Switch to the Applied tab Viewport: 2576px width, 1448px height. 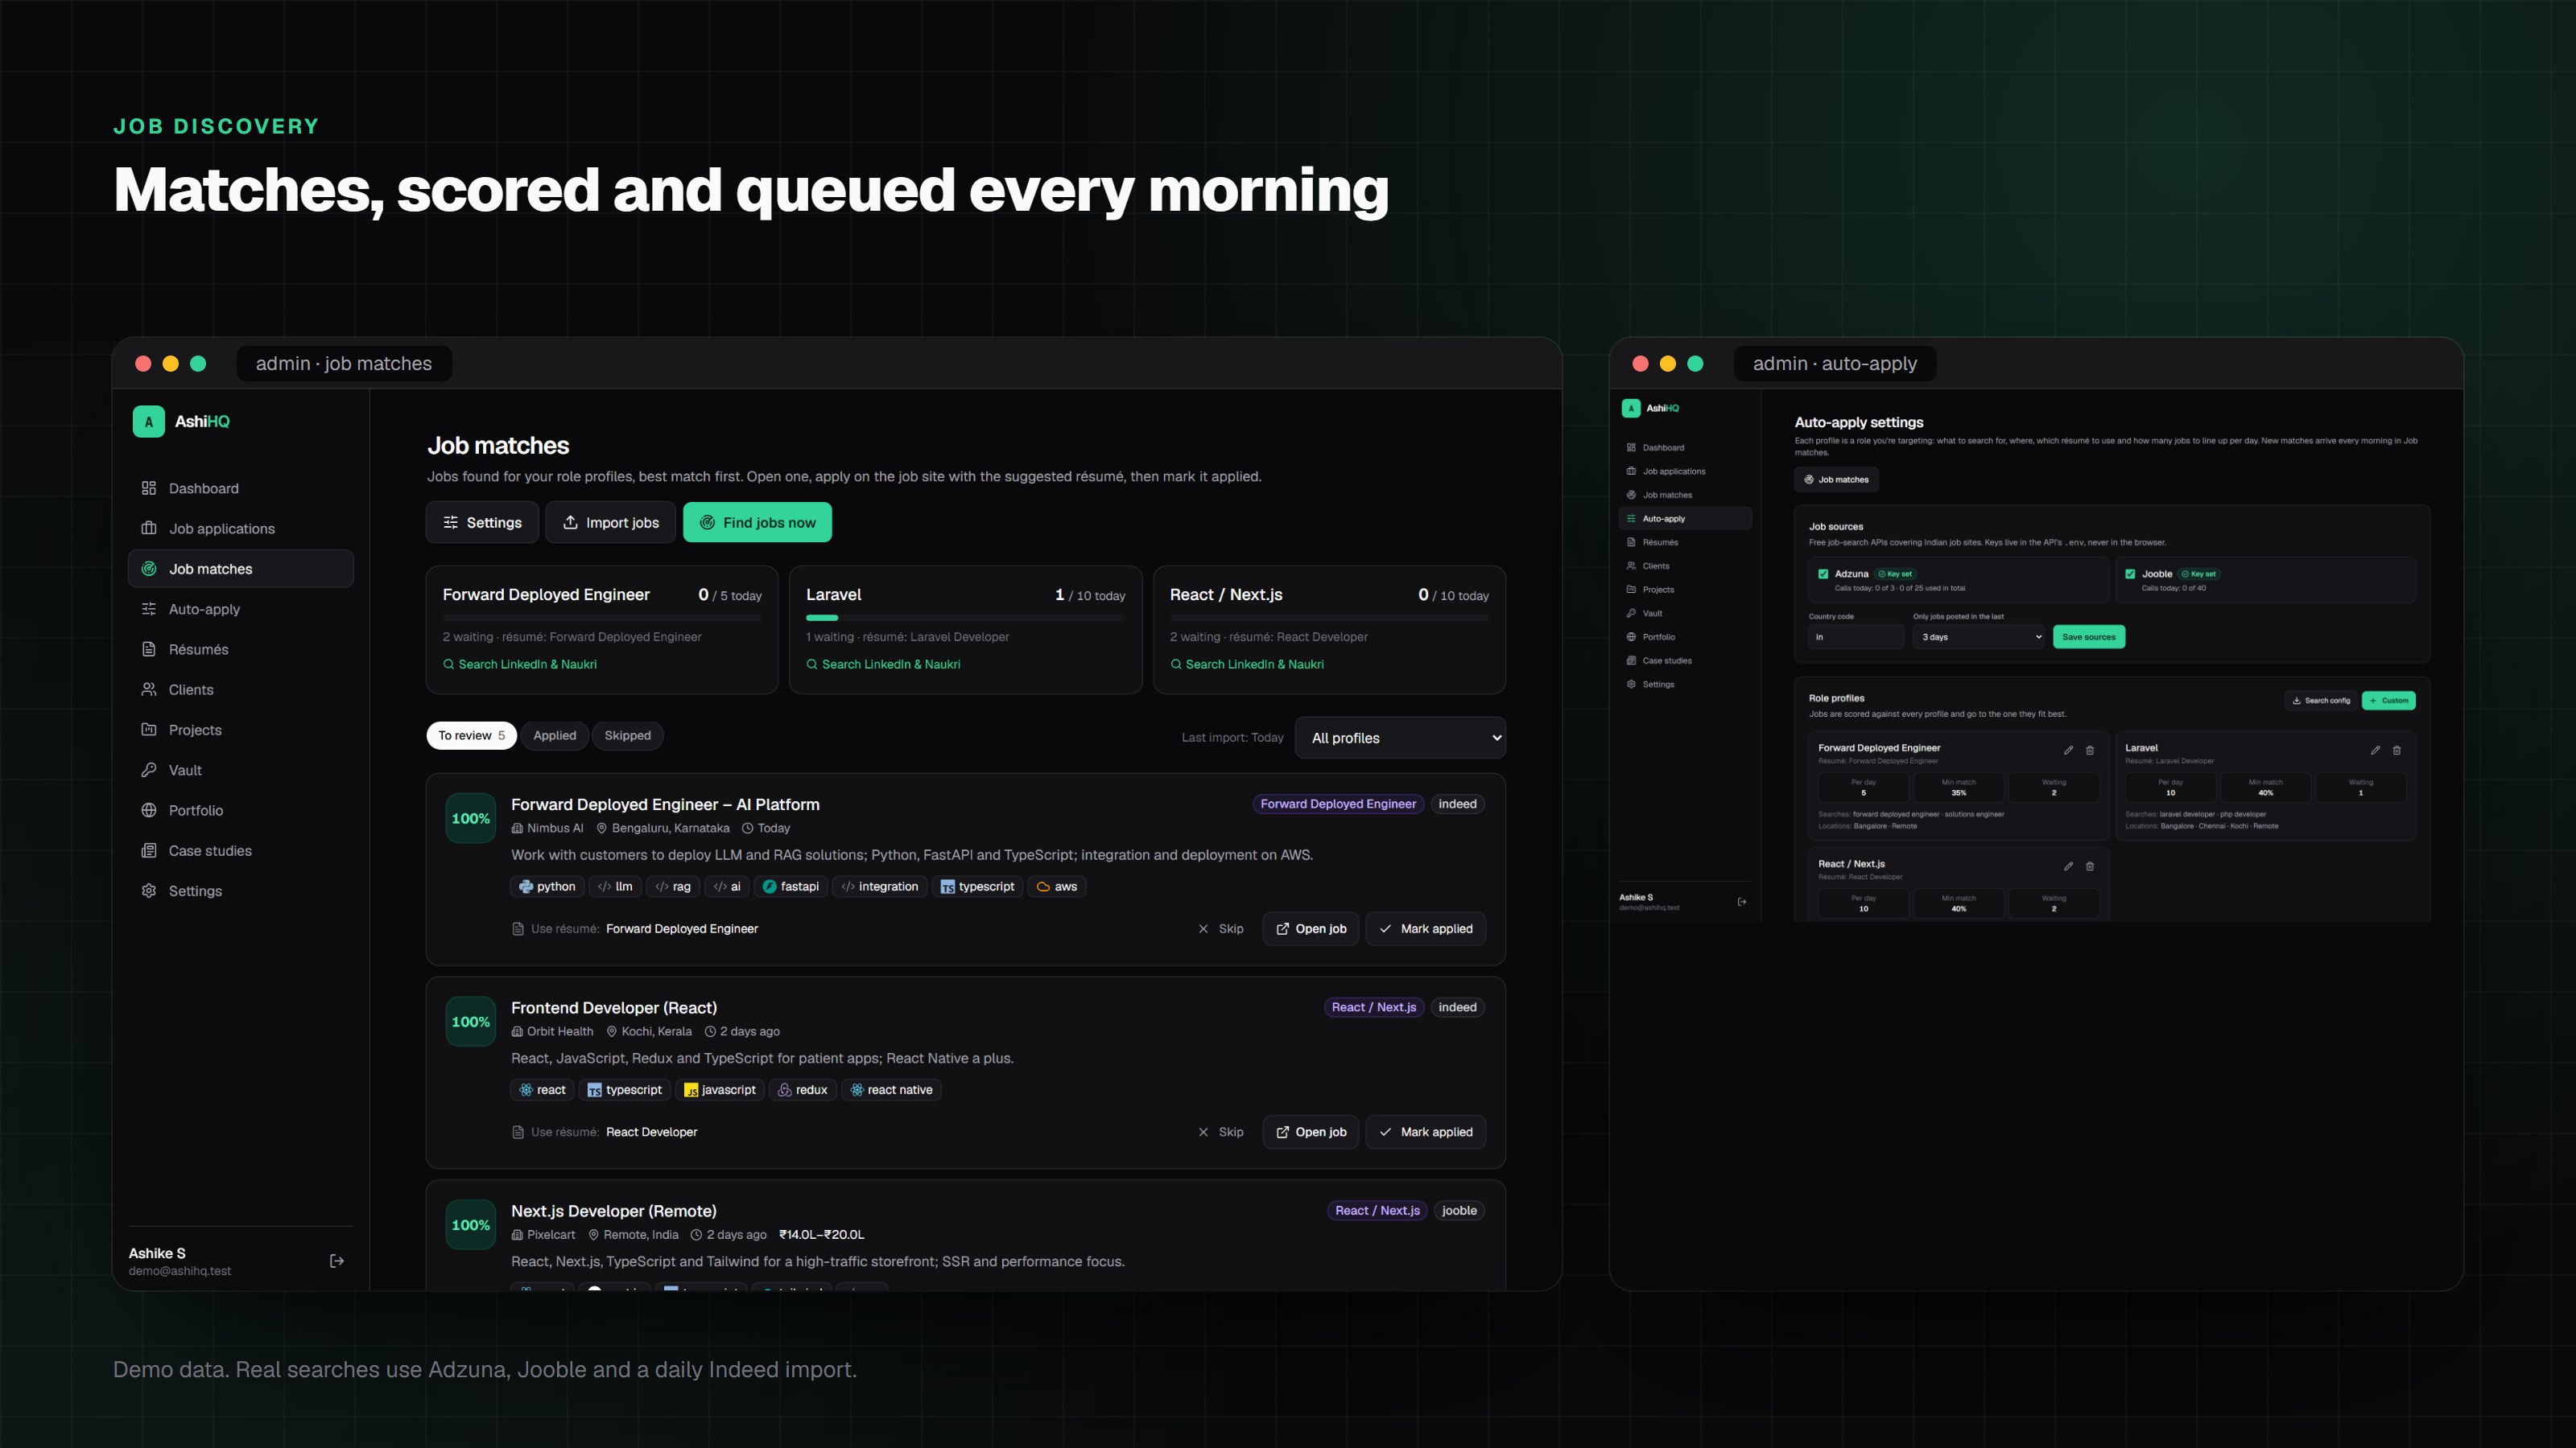coord(554,735)
